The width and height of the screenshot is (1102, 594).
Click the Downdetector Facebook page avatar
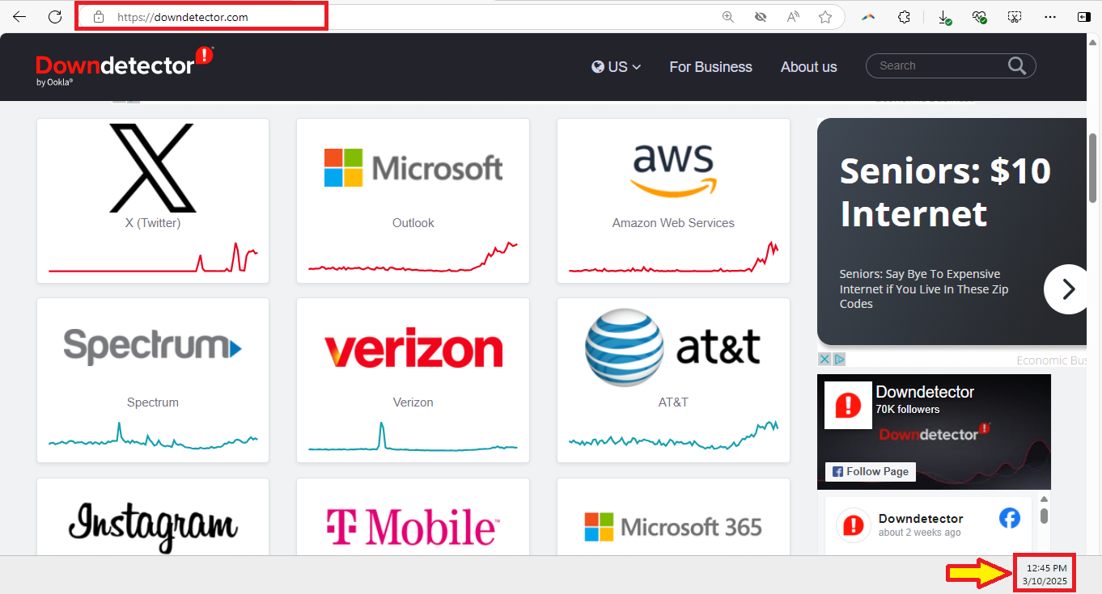[848, 405]
